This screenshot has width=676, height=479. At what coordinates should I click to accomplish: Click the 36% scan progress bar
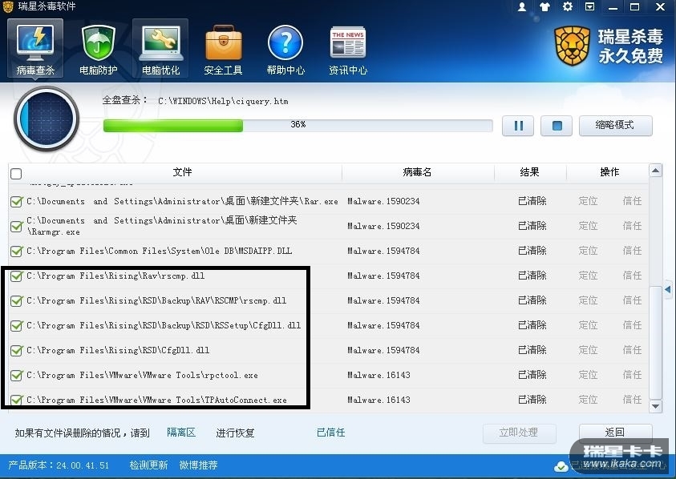coord(298,125)
